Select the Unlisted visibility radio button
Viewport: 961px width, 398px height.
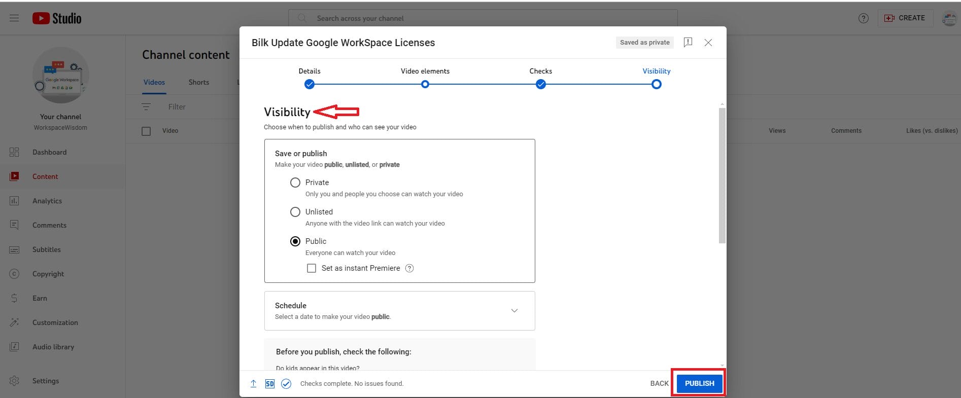[x=295, y=212]
